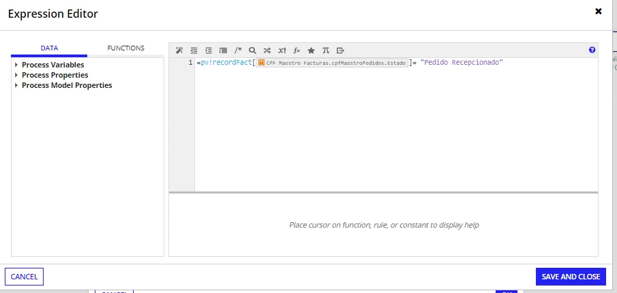Click the outdent icon in editor toolbar

[194, 50]
